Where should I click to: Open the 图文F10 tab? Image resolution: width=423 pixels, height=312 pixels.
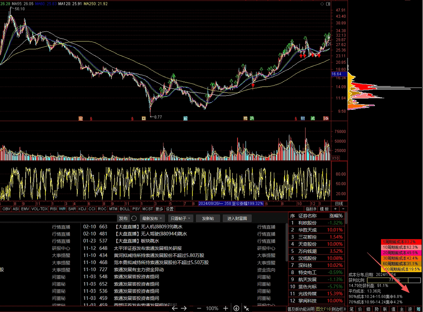(x=323, y=309)
